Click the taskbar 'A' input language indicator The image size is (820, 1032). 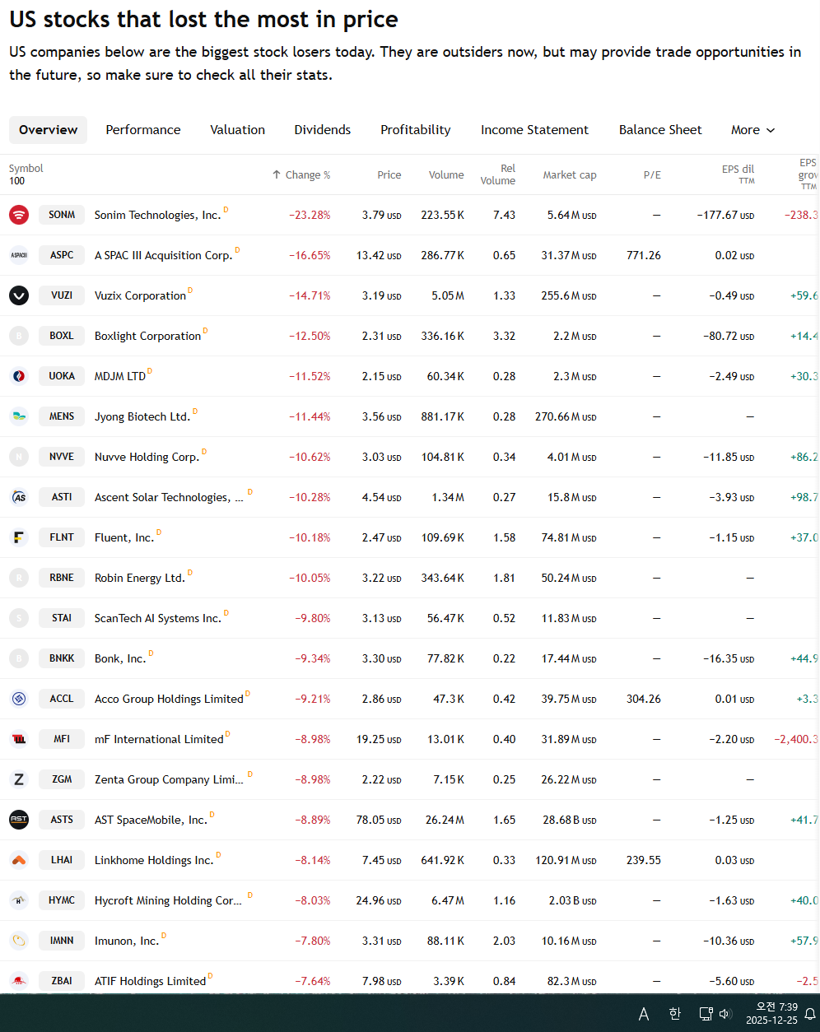pos(644,1014)
